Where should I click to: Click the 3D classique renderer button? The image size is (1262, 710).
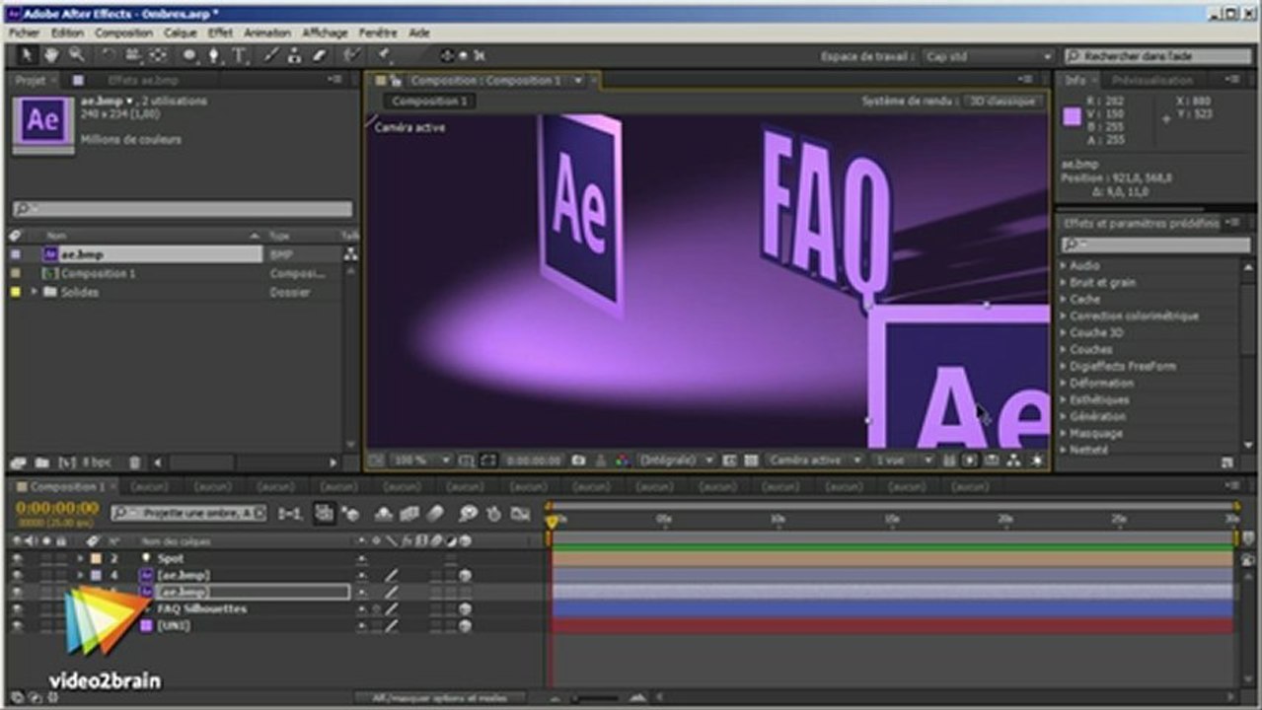pos(1001,102)
